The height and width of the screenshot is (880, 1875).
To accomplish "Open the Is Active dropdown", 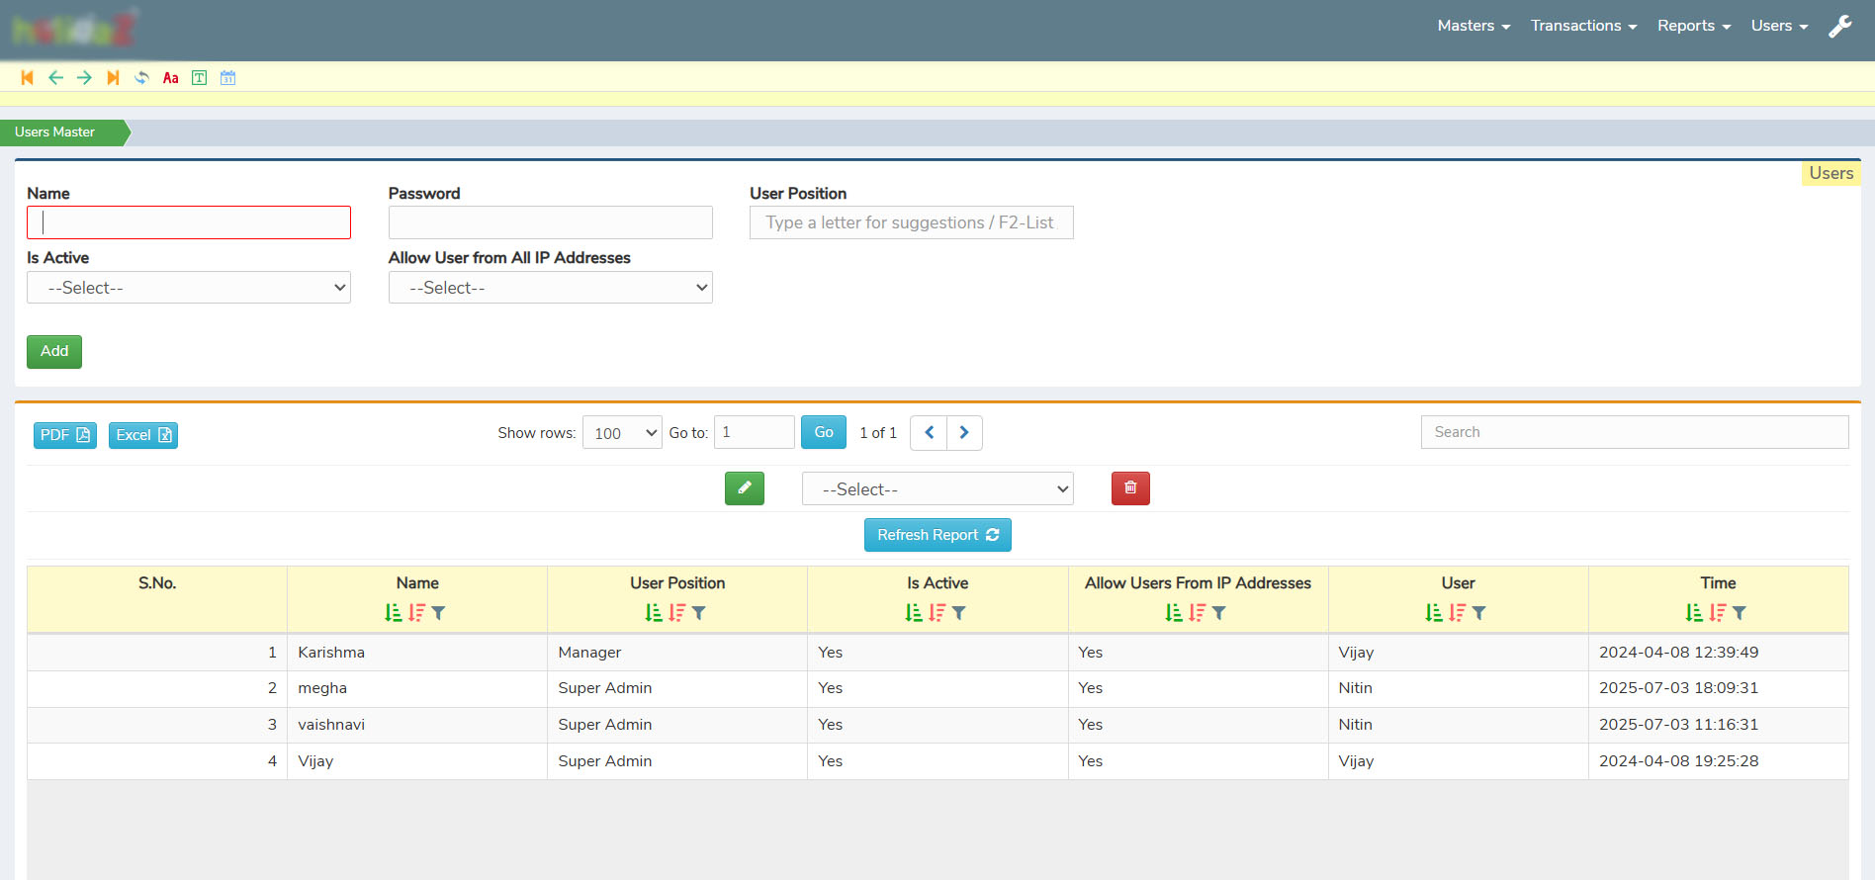I will (189, 288).
